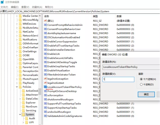The image size is (160, 125).
Task: Click the icon beside ValidateAdminCodeSignatures
Action: pyautogui.click(x=45, y=116)
